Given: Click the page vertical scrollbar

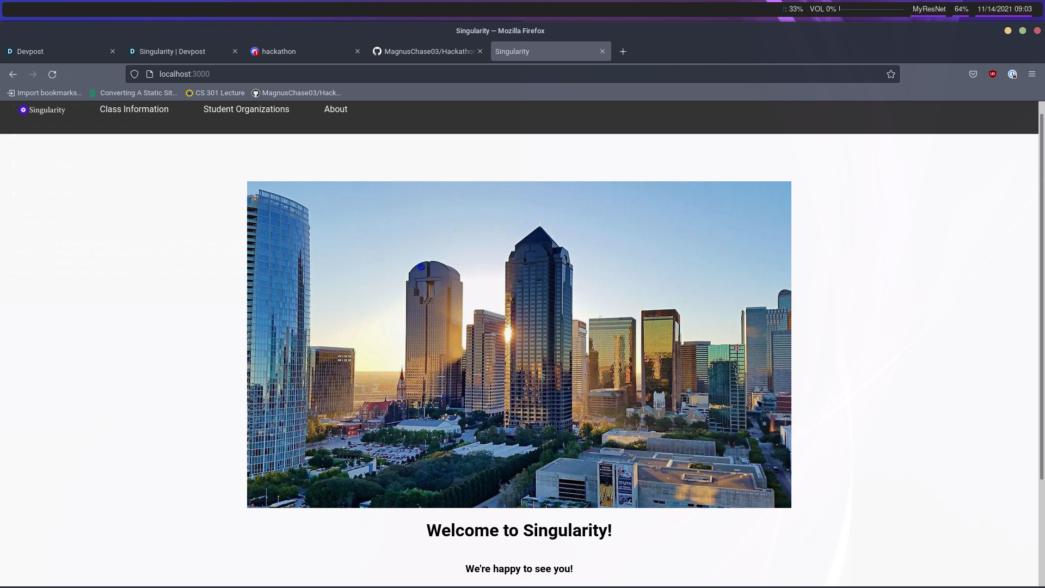Looking at the screenshot, I should (1041, 294).
